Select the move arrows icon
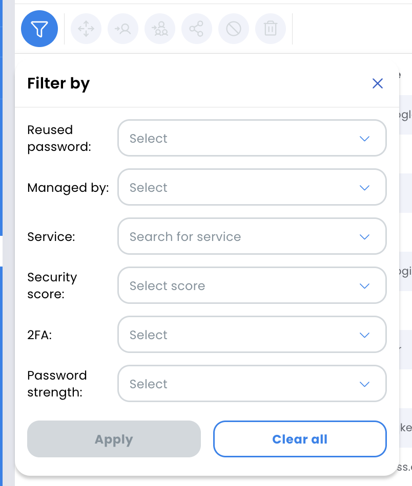412x486 pixels. point(86,29)
